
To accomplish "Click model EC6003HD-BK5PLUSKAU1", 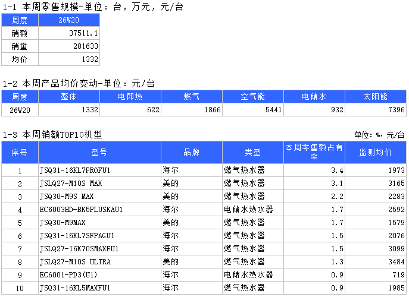I will 81,210.
